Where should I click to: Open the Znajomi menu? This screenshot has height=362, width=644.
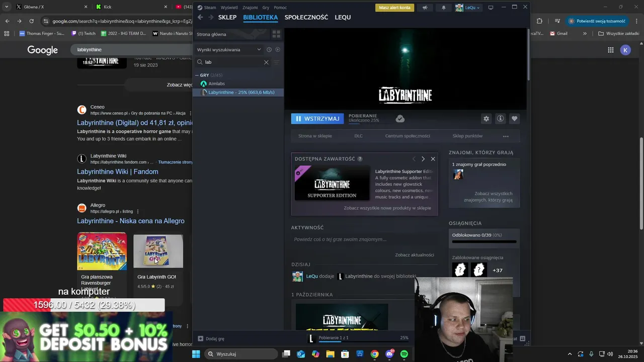250,8
